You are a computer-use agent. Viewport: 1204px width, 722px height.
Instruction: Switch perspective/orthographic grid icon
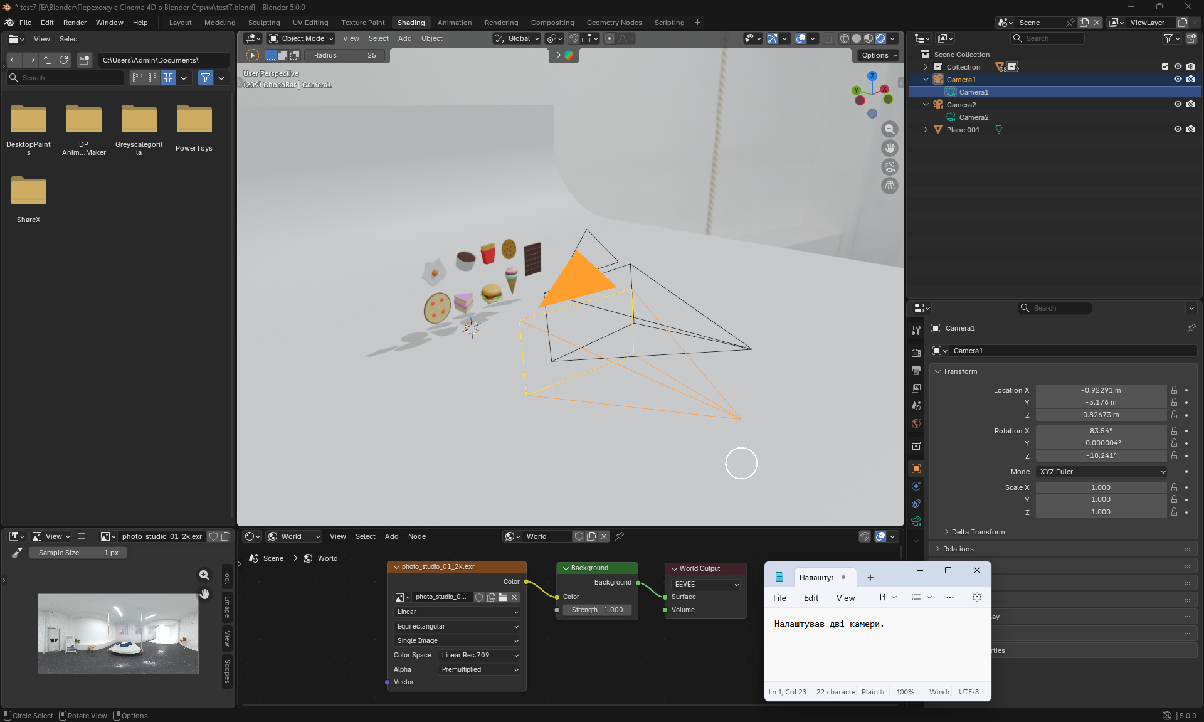(889, 186)
